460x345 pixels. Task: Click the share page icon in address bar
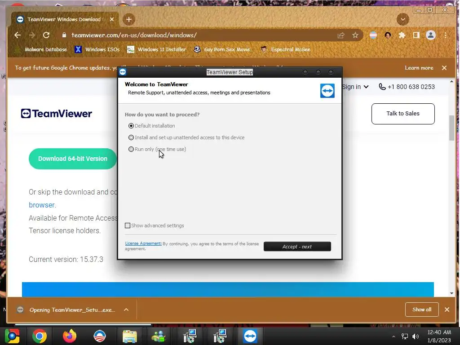(x=341, y=35)
